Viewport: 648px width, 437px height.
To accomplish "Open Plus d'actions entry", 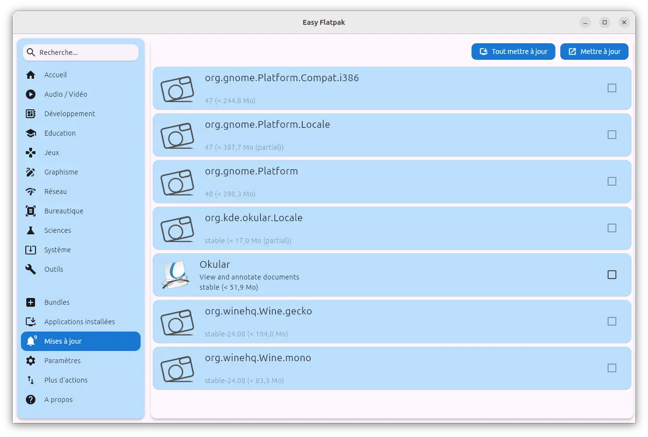I will [81, 380].
